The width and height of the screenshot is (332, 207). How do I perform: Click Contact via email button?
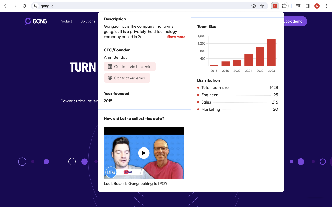tap(127, 78)
